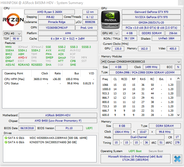Click the µCU 8008206 field

[90, 22]
